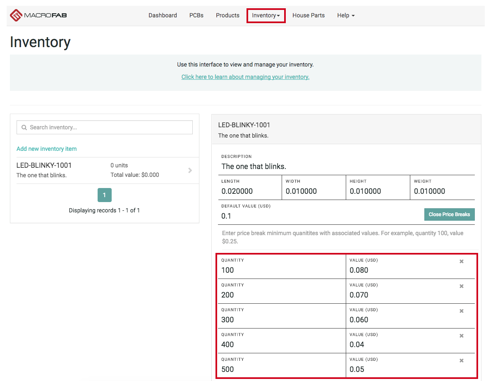Click the chevron arrow on LED-BLINKY-1001 row

(190, 170)
